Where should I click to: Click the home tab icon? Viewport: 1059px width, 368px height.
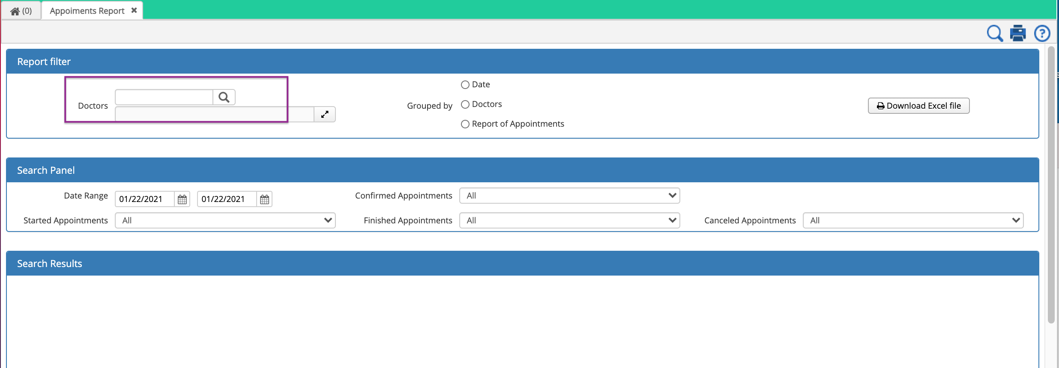[15, 11]
